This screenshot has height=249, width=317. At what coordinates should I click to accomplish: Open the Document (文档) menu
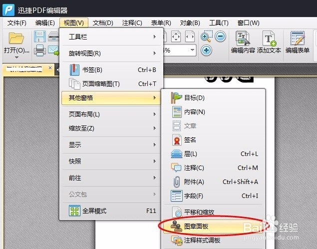click(103, 23)
